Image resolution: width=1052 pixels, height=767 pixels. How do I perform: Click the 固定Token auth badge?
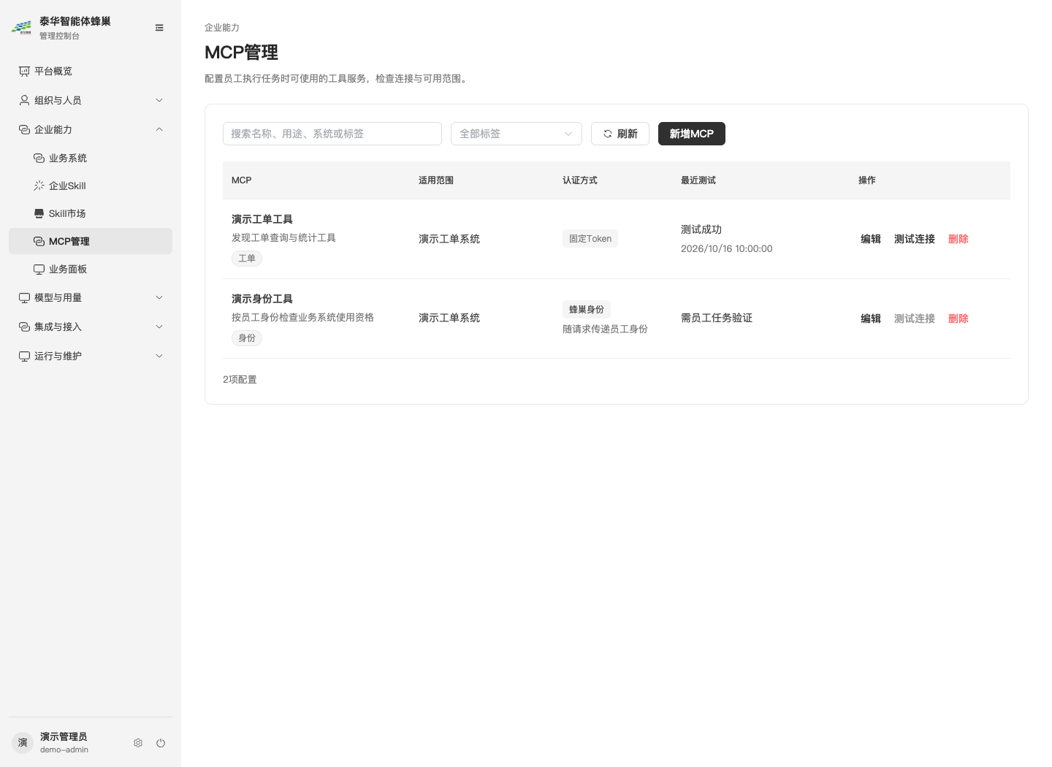tap(590, 239)
